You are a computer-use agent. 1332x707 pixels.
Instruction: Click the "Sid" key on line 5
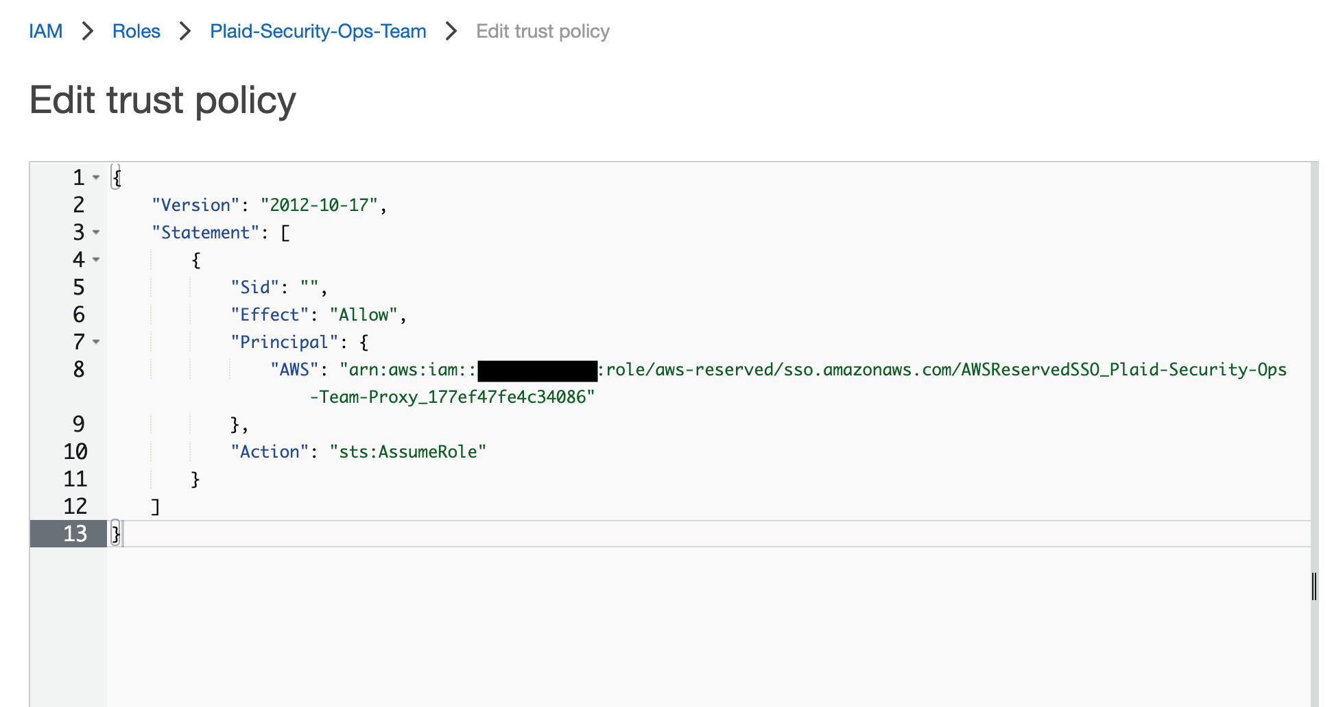point(254,287)
